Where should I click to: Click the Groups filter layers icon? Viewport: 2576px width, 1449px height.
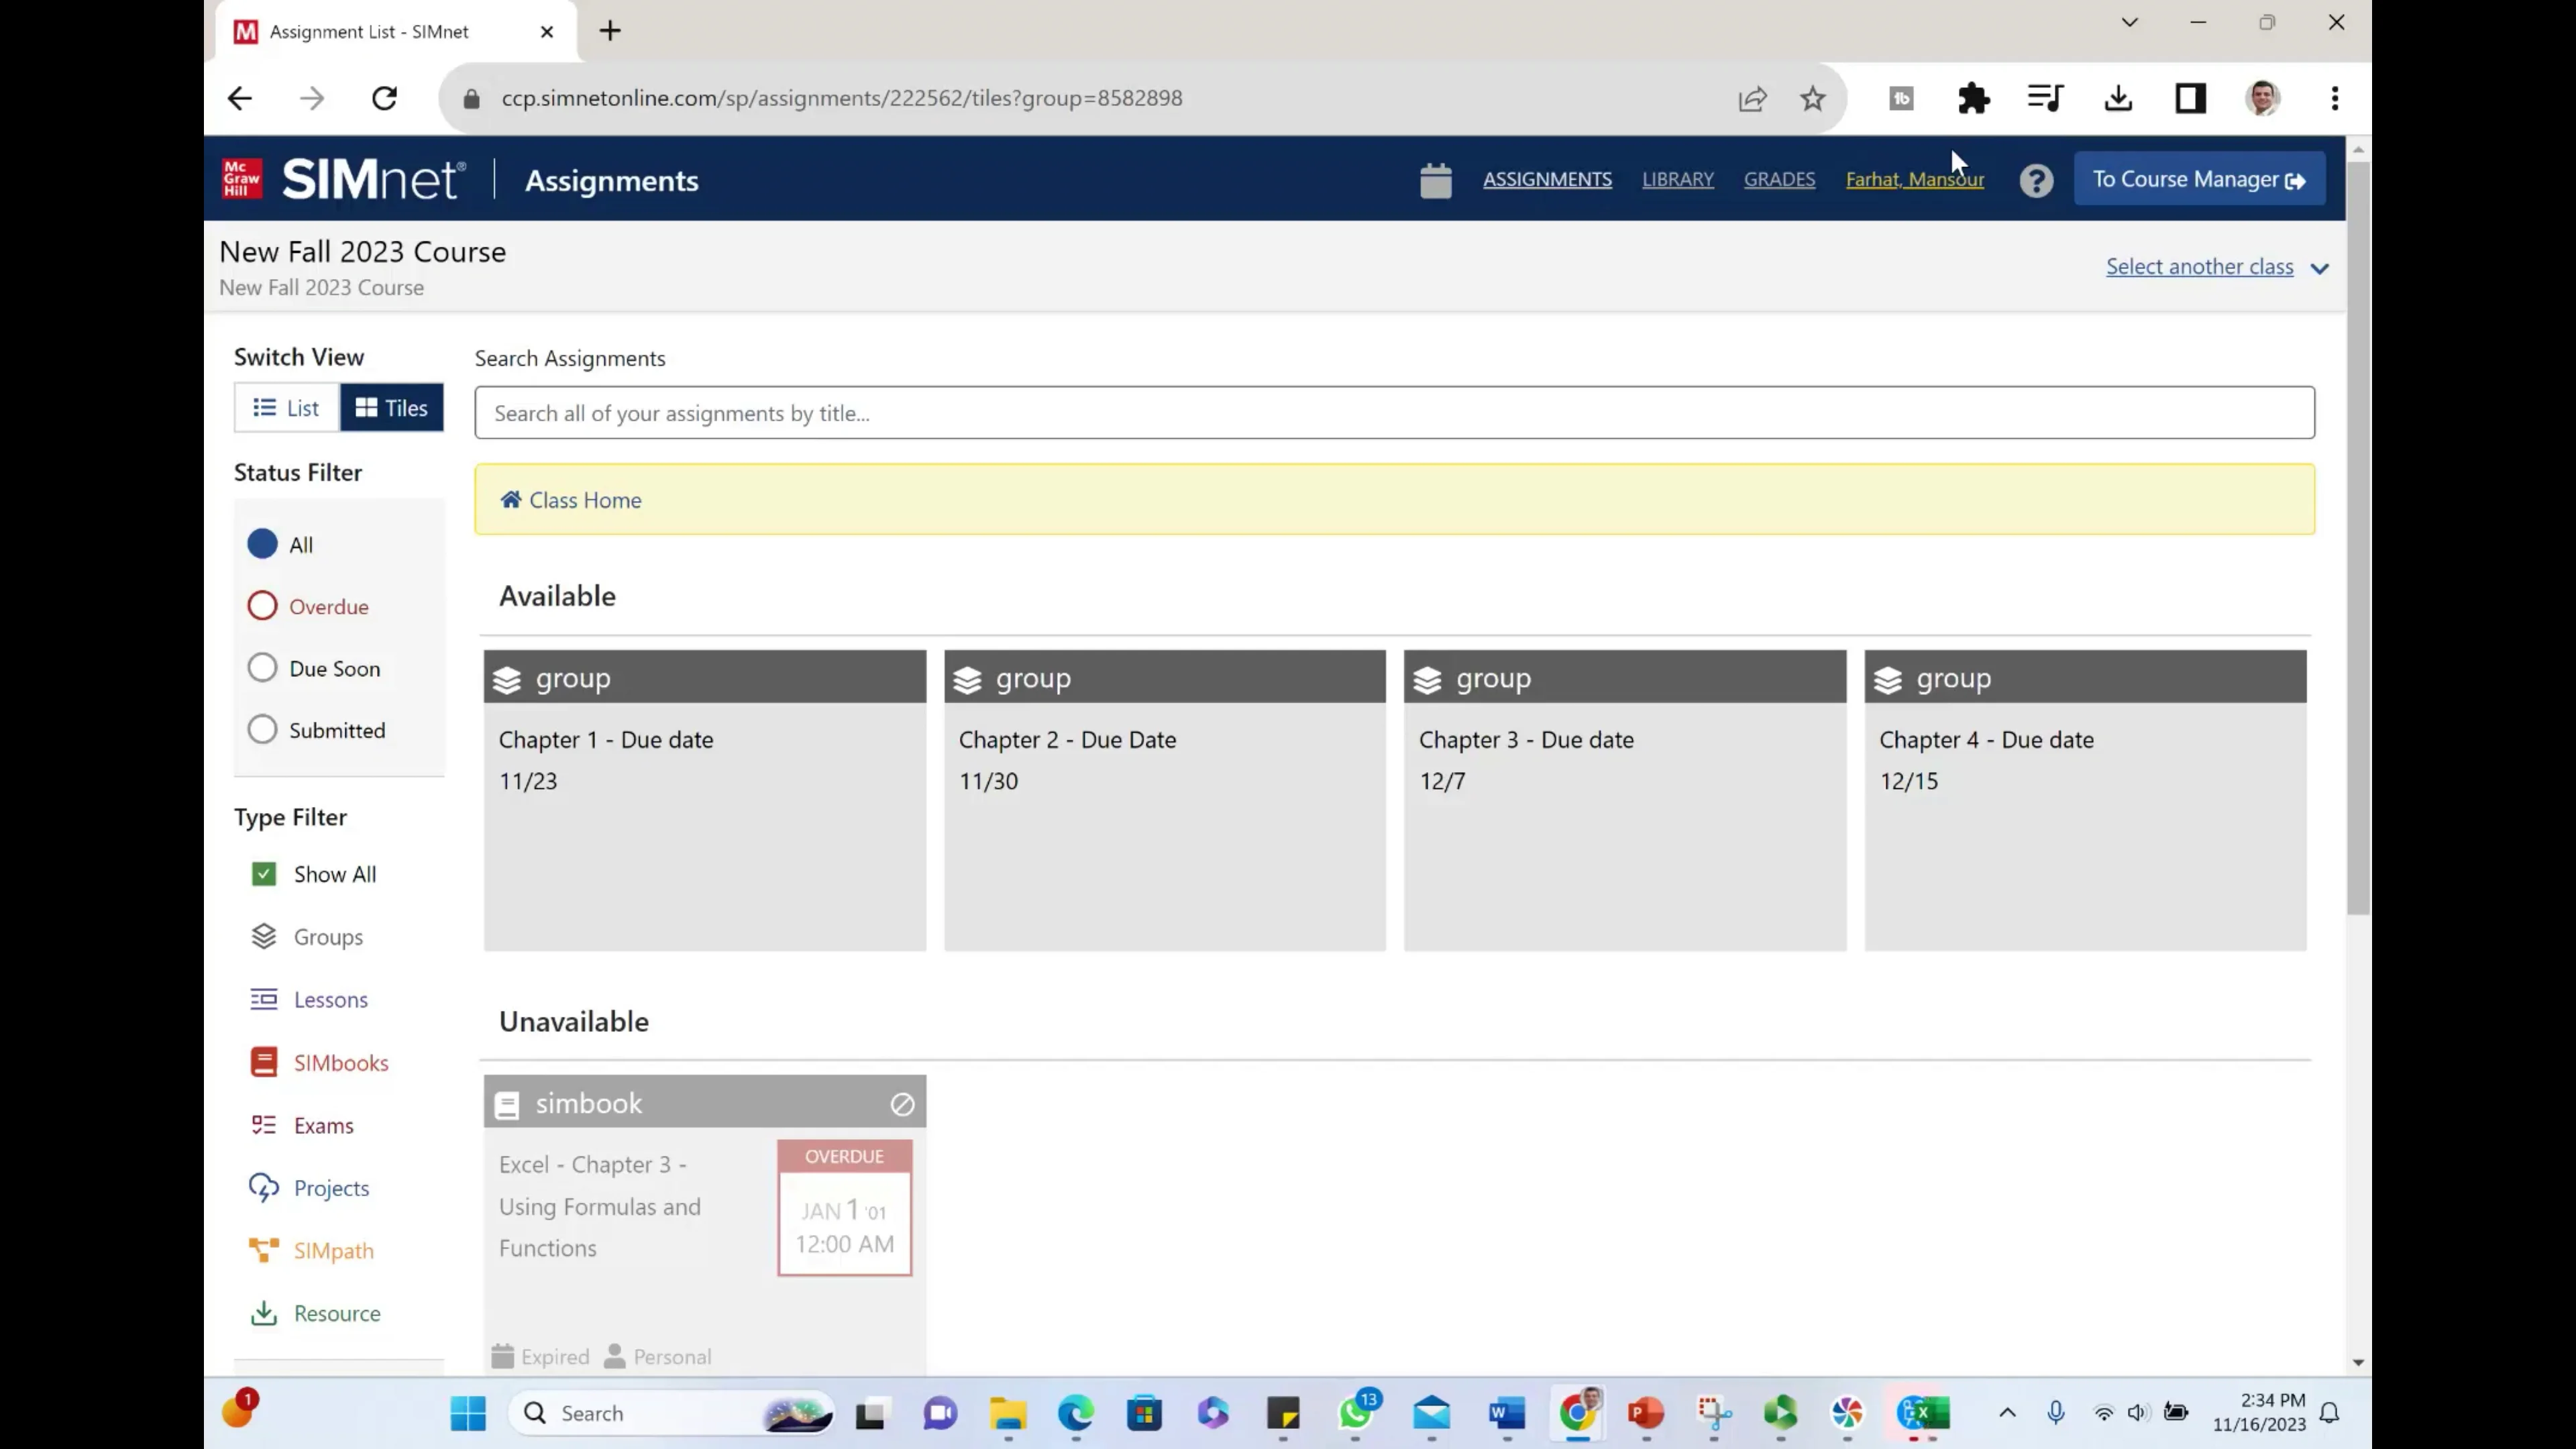[263, 936]
